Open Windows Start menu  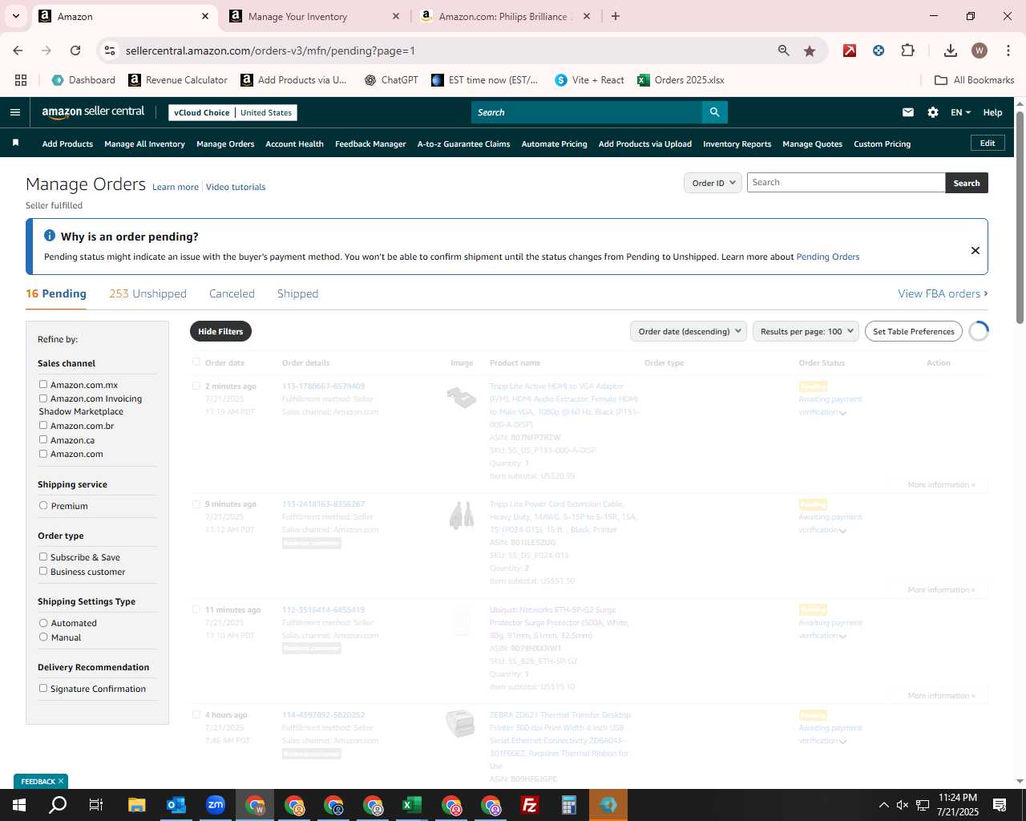point(19,805)
